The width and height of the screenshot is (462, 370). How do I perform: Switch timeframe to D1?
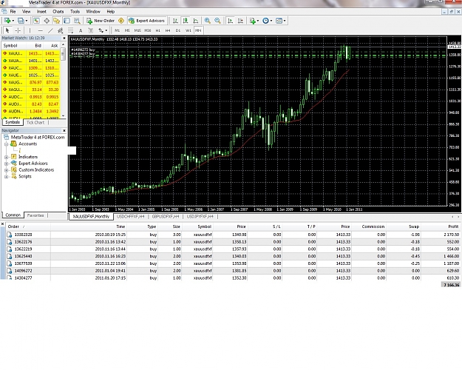(178, 30)
